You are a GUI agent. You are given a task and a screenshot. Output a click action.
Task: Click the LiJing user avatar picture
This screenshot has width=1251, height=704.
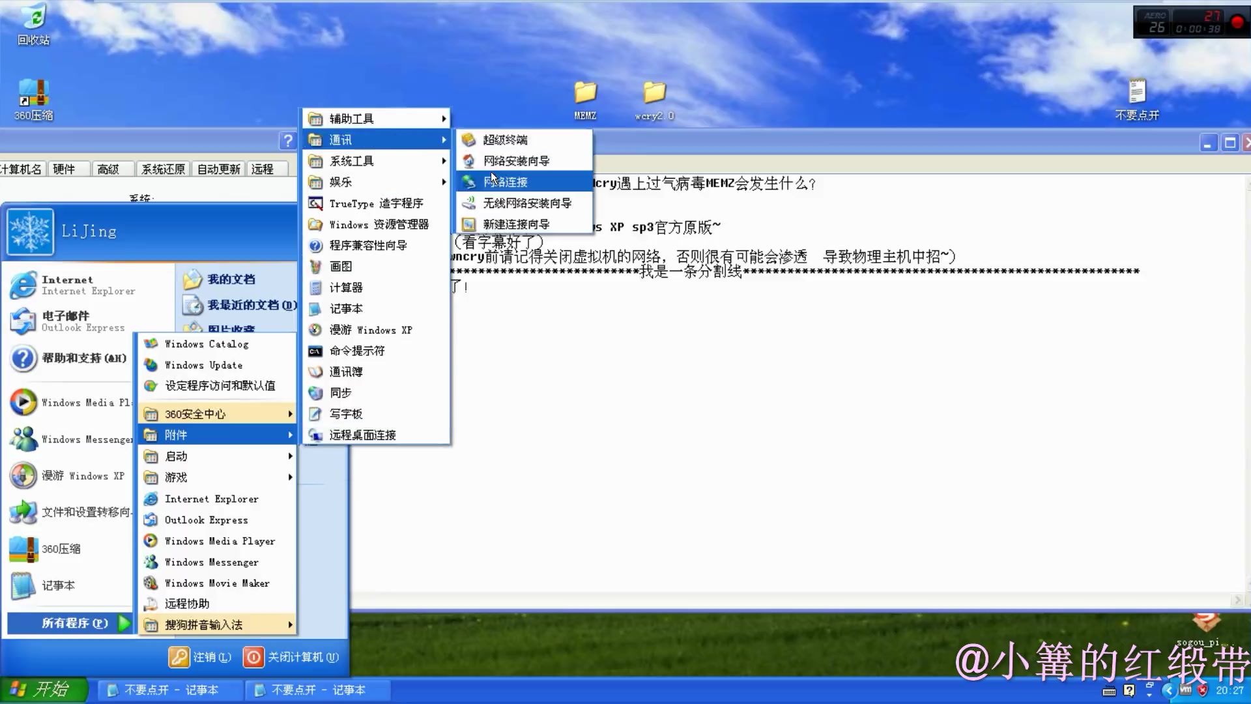click(x=31, y=232)
